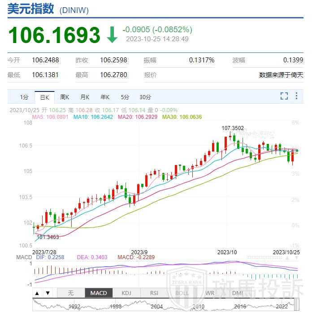The image size is (312, 317).
Task: Enable the KDJ indicator
Action: pyautogui.click(x=126, y=293)
